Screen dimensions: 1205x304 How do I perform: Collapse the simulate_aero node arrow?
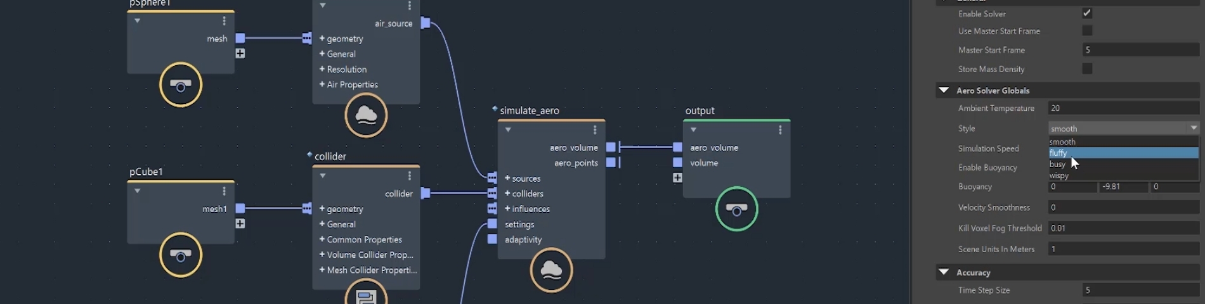click(507, 130)
